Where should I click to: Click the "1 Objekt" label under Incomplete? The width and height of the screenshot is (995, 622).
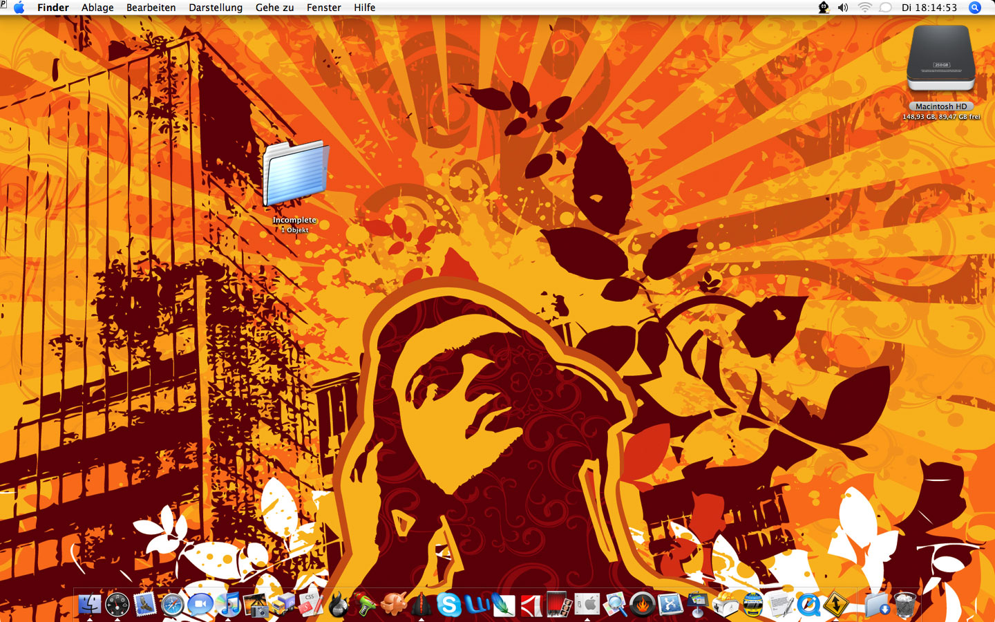click(295, 230)
